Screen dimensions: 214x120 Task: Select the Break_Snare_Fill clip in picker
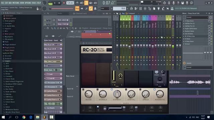(x=53, y=70)
